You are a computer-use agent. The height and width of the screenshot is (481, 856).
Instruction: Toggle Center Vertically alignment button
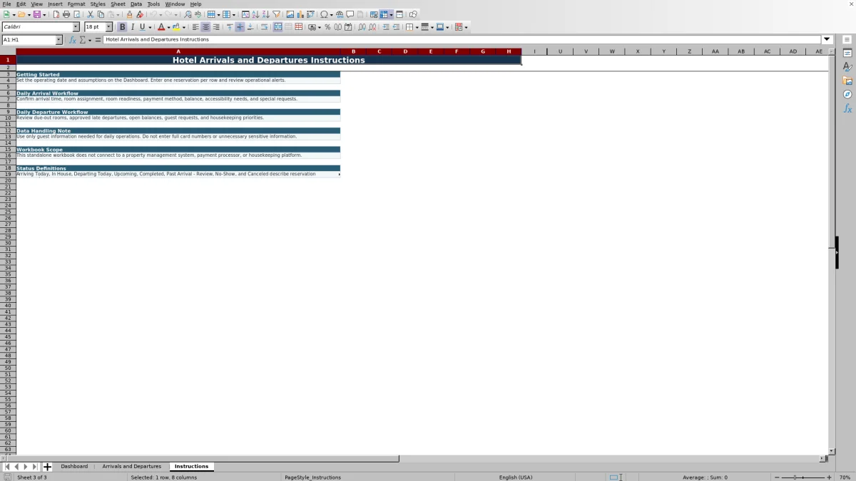click(x=240, y=27)
